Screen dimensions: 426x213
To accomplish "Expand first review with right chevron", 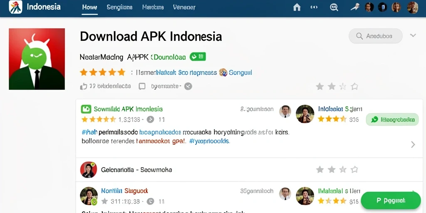I will (x=413, y=144).
